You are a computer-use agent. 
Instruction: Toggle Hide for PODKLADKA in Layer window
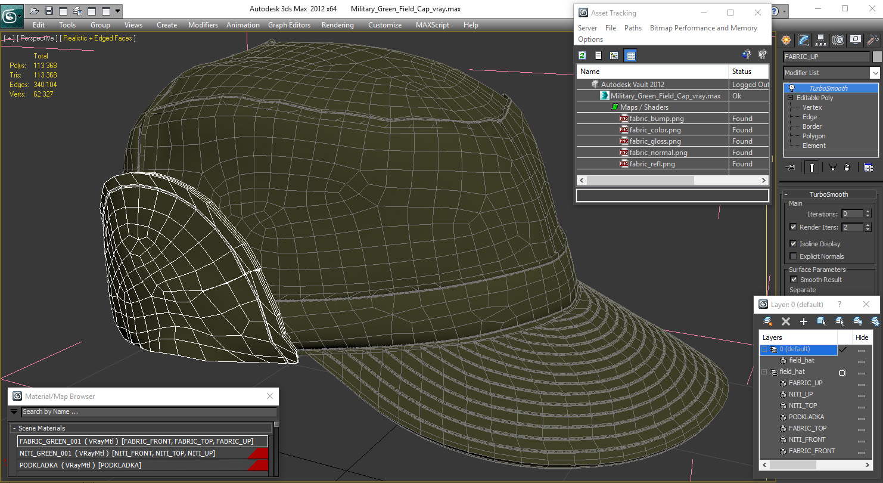pyautogui.click(x=862, y=417)
